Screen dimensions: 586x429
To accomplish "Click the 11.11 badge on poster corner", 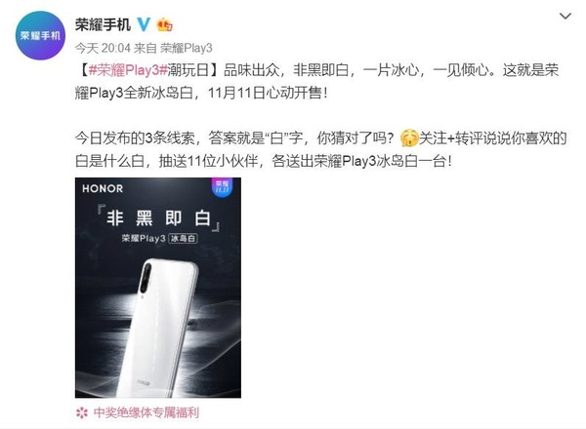I will point(222,187).
